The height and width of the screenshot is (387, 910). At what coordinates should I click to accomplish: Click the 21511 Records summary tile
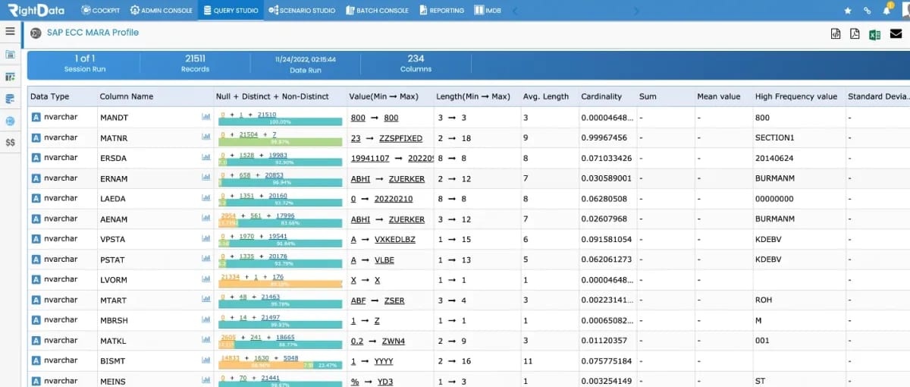click(195, 63)
